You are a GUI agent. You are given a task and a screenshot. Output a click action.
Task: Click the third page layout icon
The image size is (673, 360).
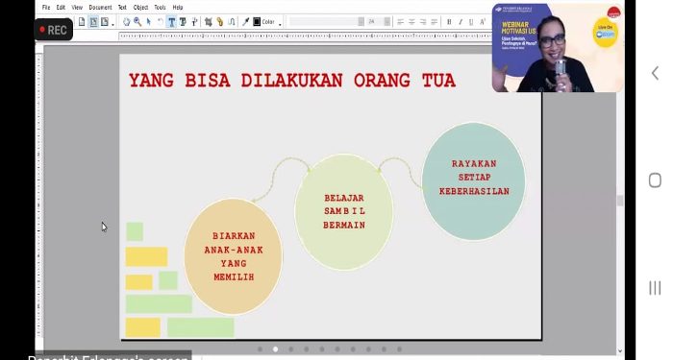[104, 22]
